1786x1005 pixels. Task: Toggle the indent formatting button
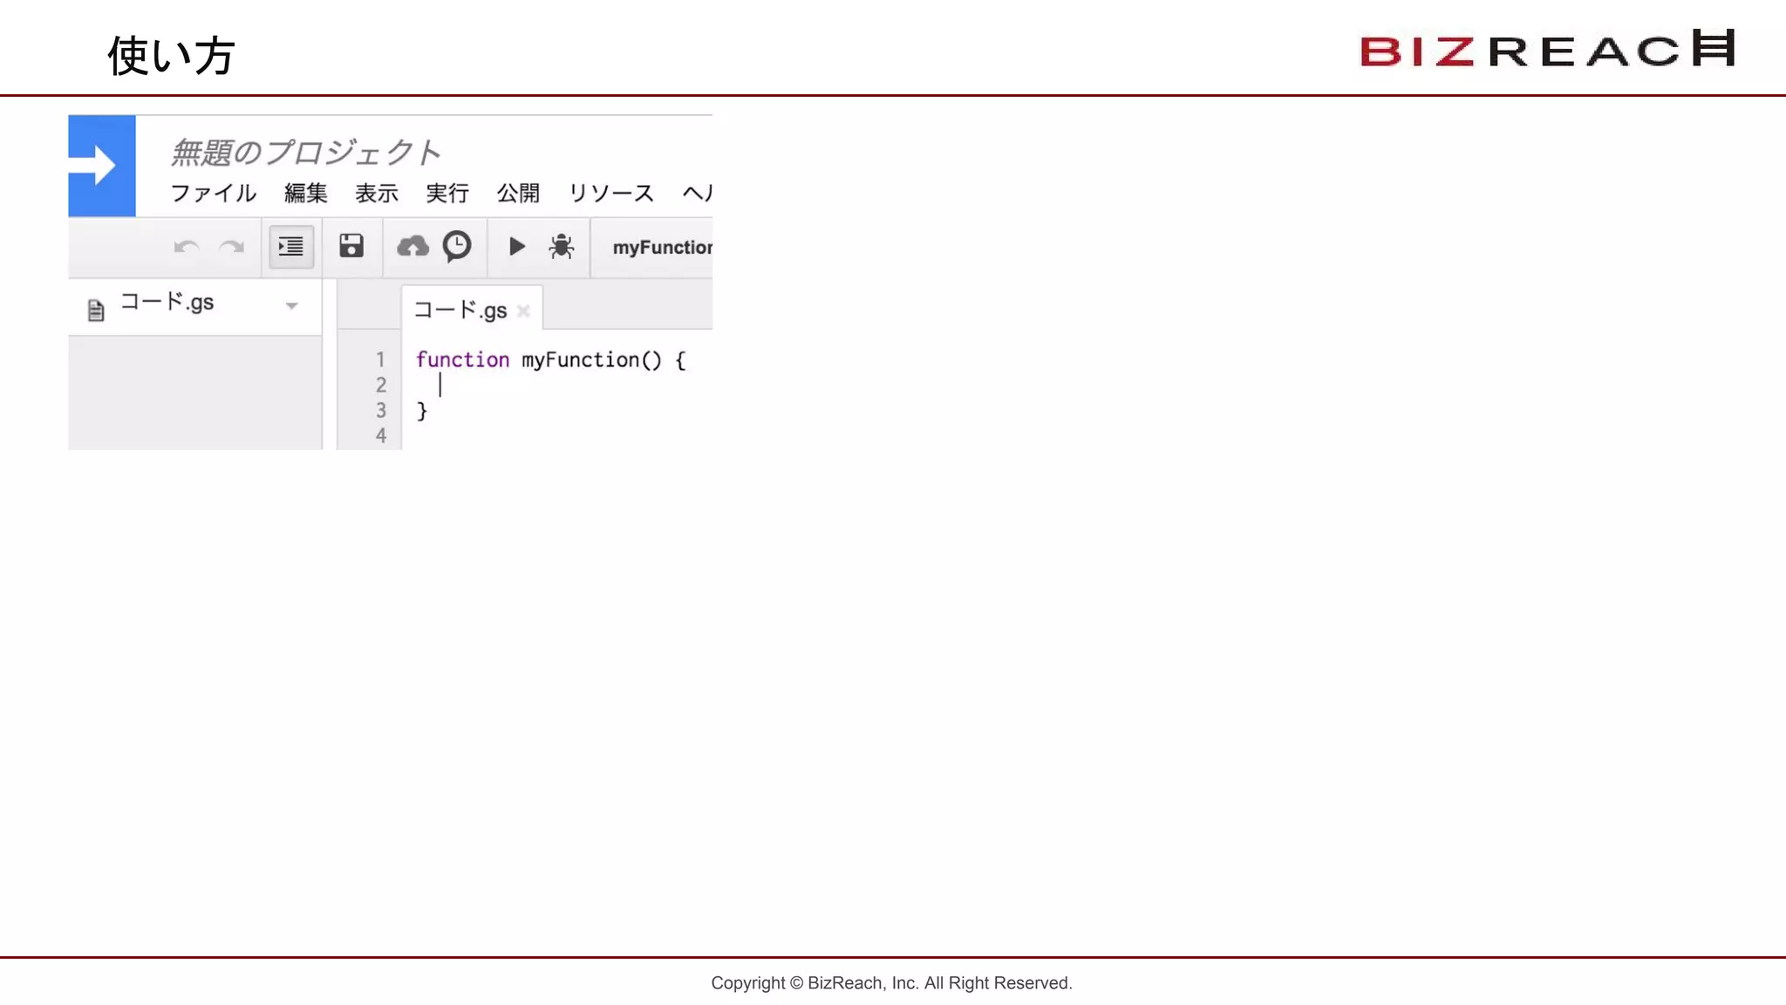pyautogui.click(x=290, y=247)
